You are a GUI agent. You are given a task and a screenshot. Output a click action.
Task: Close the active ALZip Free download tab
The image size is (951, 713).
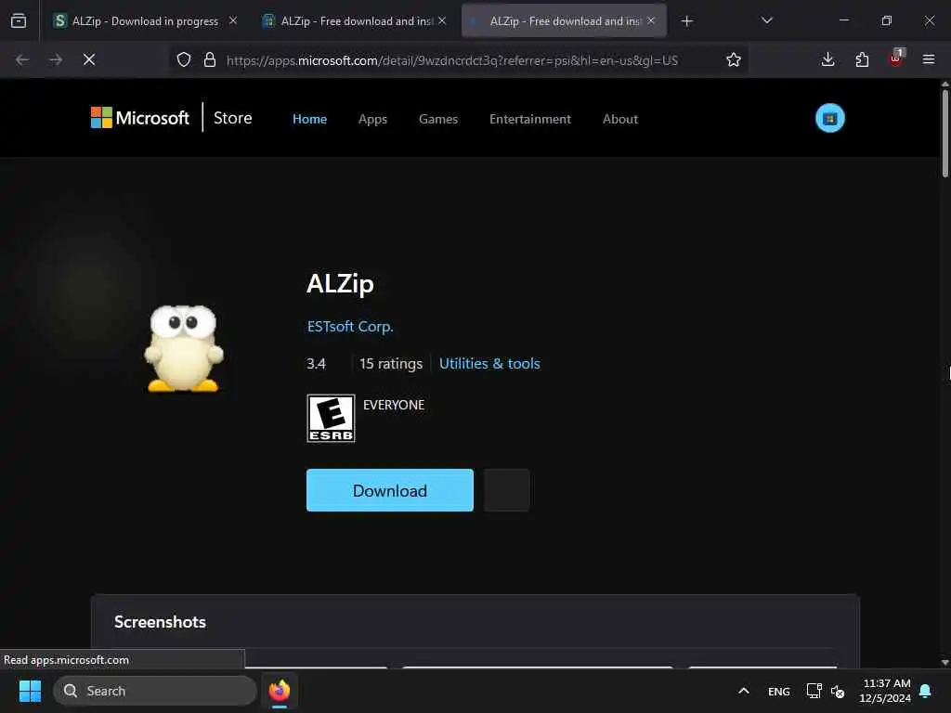click(x=651, y=20)
